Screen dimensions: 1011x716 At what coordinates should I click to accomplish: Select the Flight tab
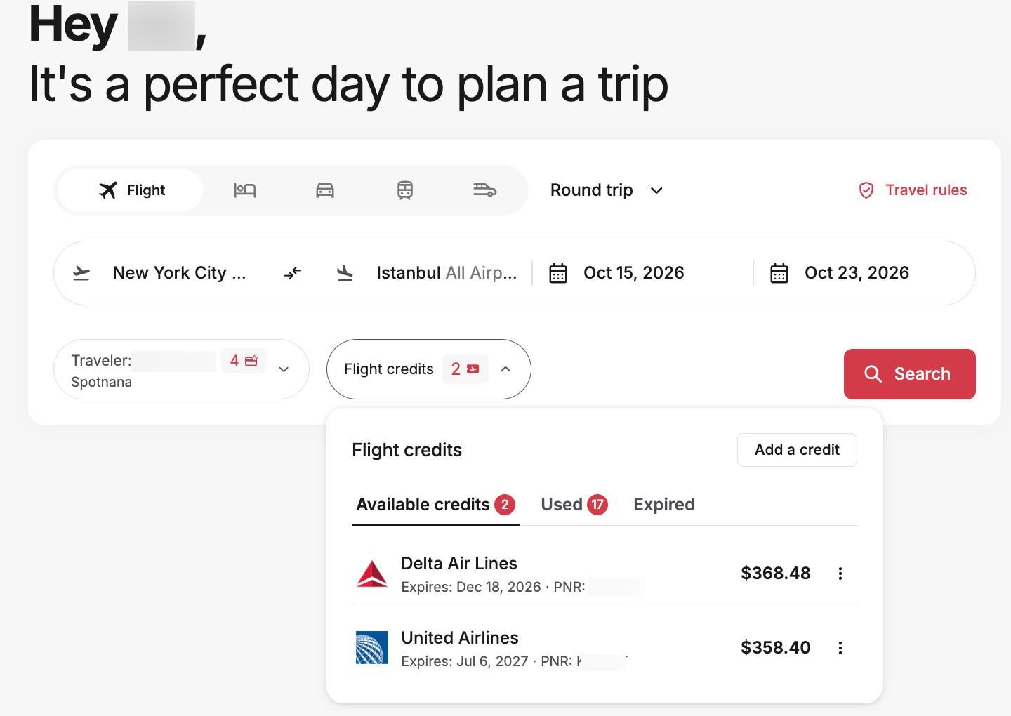131,190
